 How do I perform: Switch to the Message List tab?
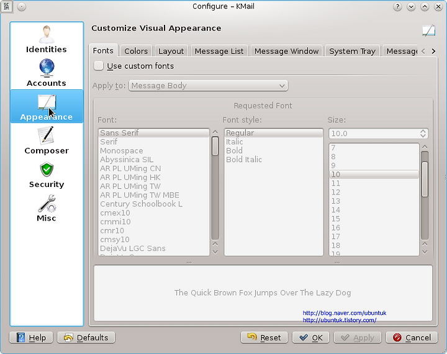pyautogui.click(x=219, y=51)
